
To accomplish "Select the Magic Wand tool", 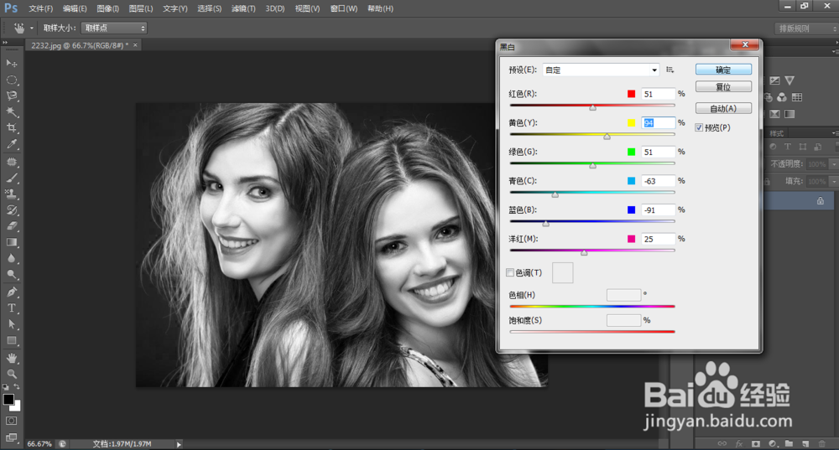I will (11, 111).
